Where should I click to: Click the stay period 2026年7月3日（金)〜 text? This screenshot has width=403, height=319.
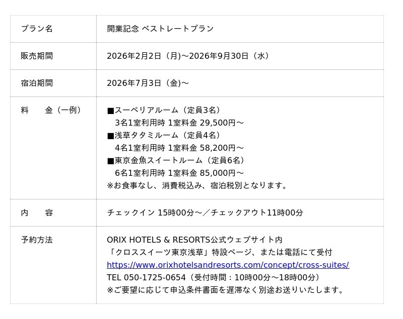(x=148, y=83)
